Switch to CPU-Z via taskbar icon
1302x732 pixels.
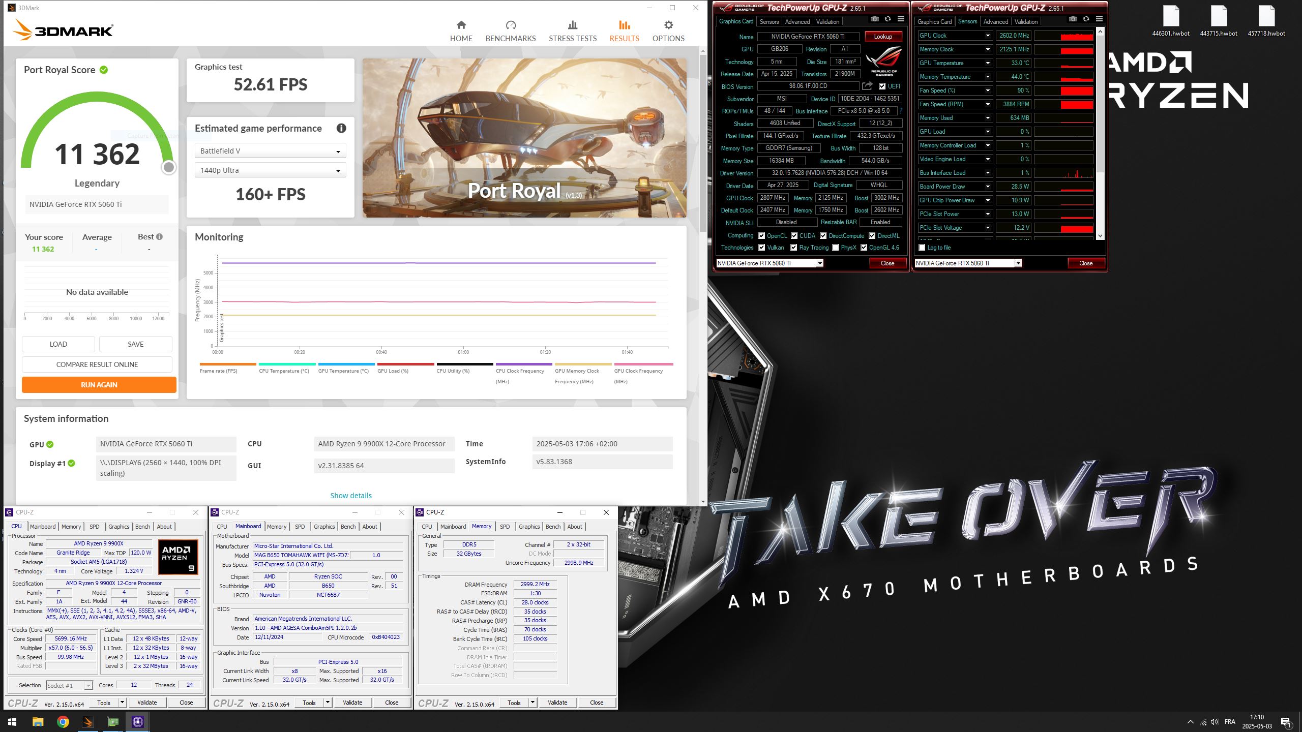point(137,722)
